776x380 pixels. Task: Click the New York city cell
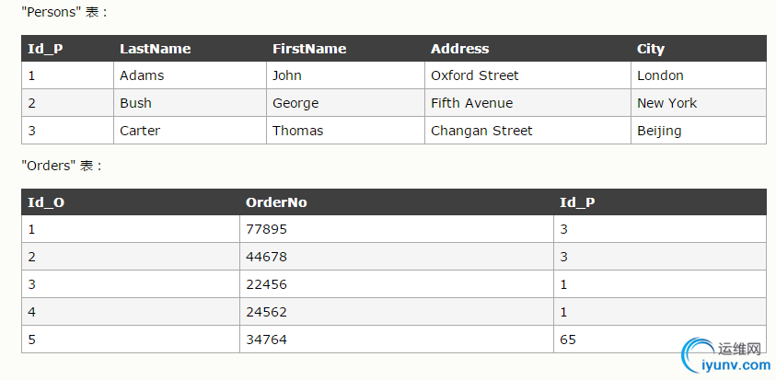pos(666,103)
